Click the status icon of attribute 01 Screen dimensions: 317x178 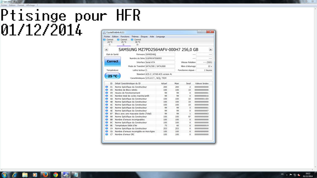(x=107, y=87)
